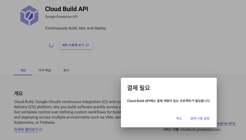246x140 pixels.
Task: Click the external icon beside 자세히 알아보기
Action: click(x=41, y=129)
